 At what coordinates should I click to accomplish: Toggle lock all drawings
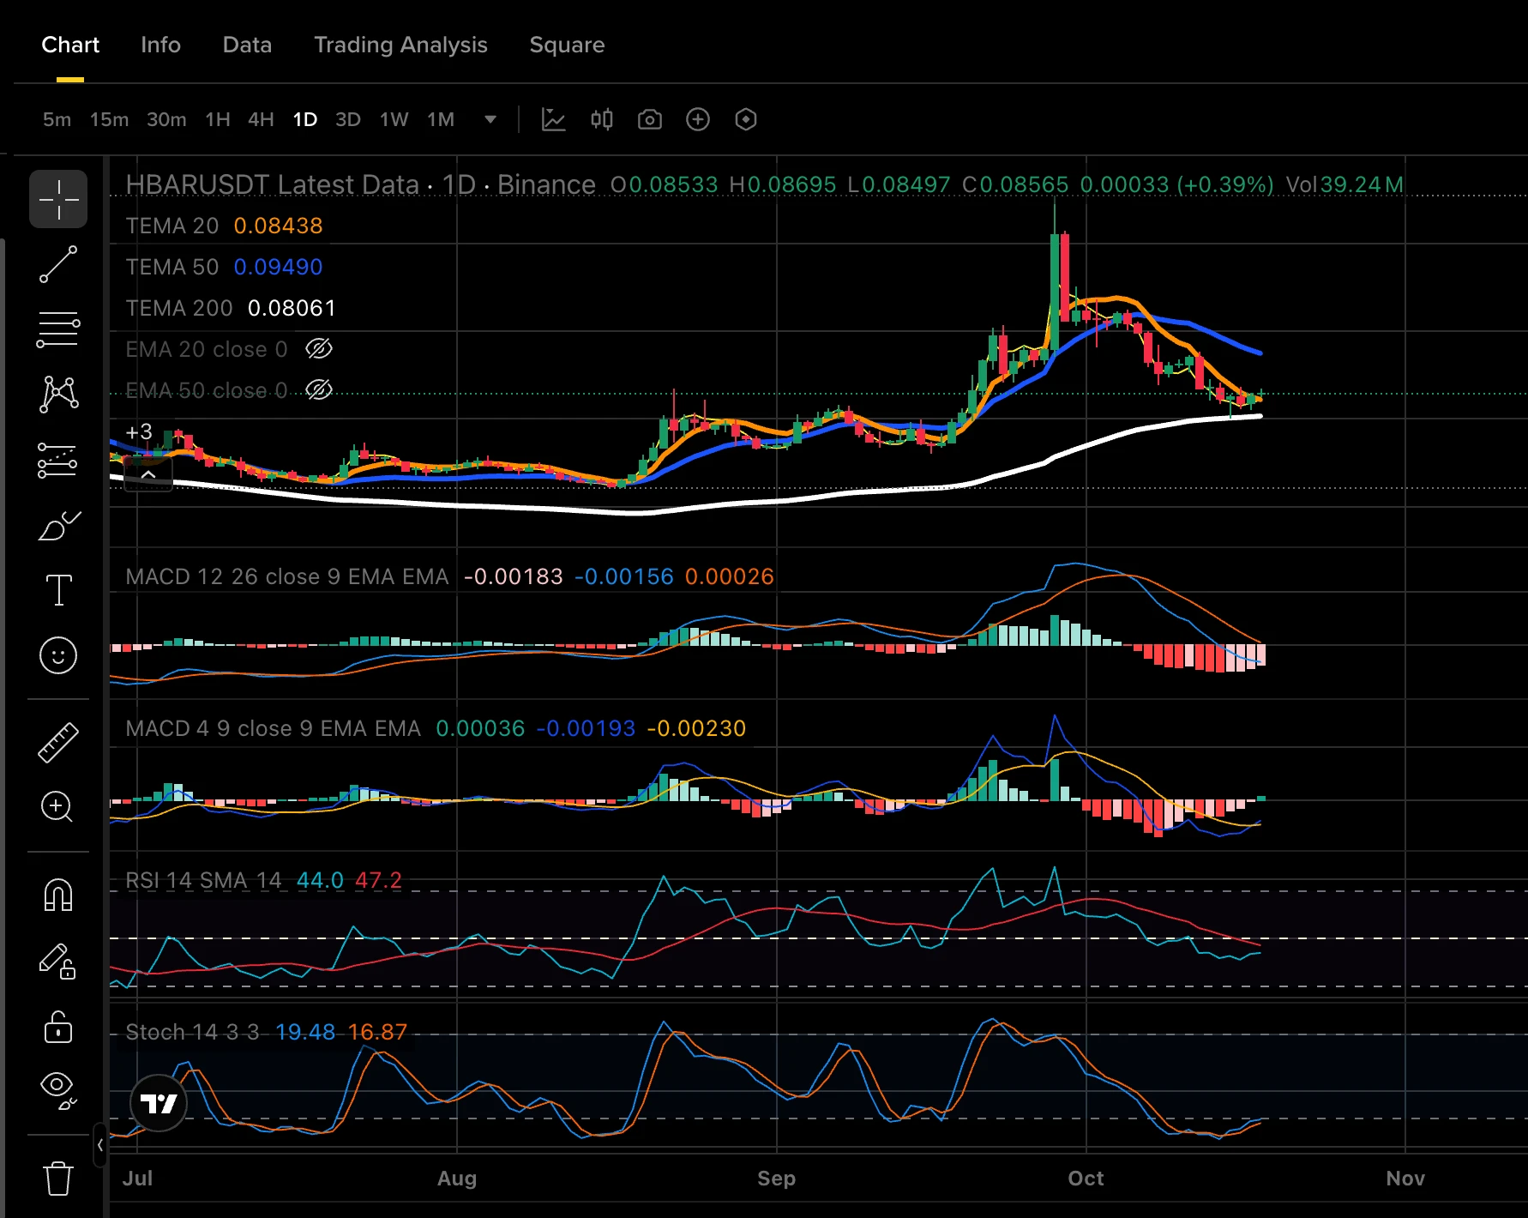tap(58, 1027)
